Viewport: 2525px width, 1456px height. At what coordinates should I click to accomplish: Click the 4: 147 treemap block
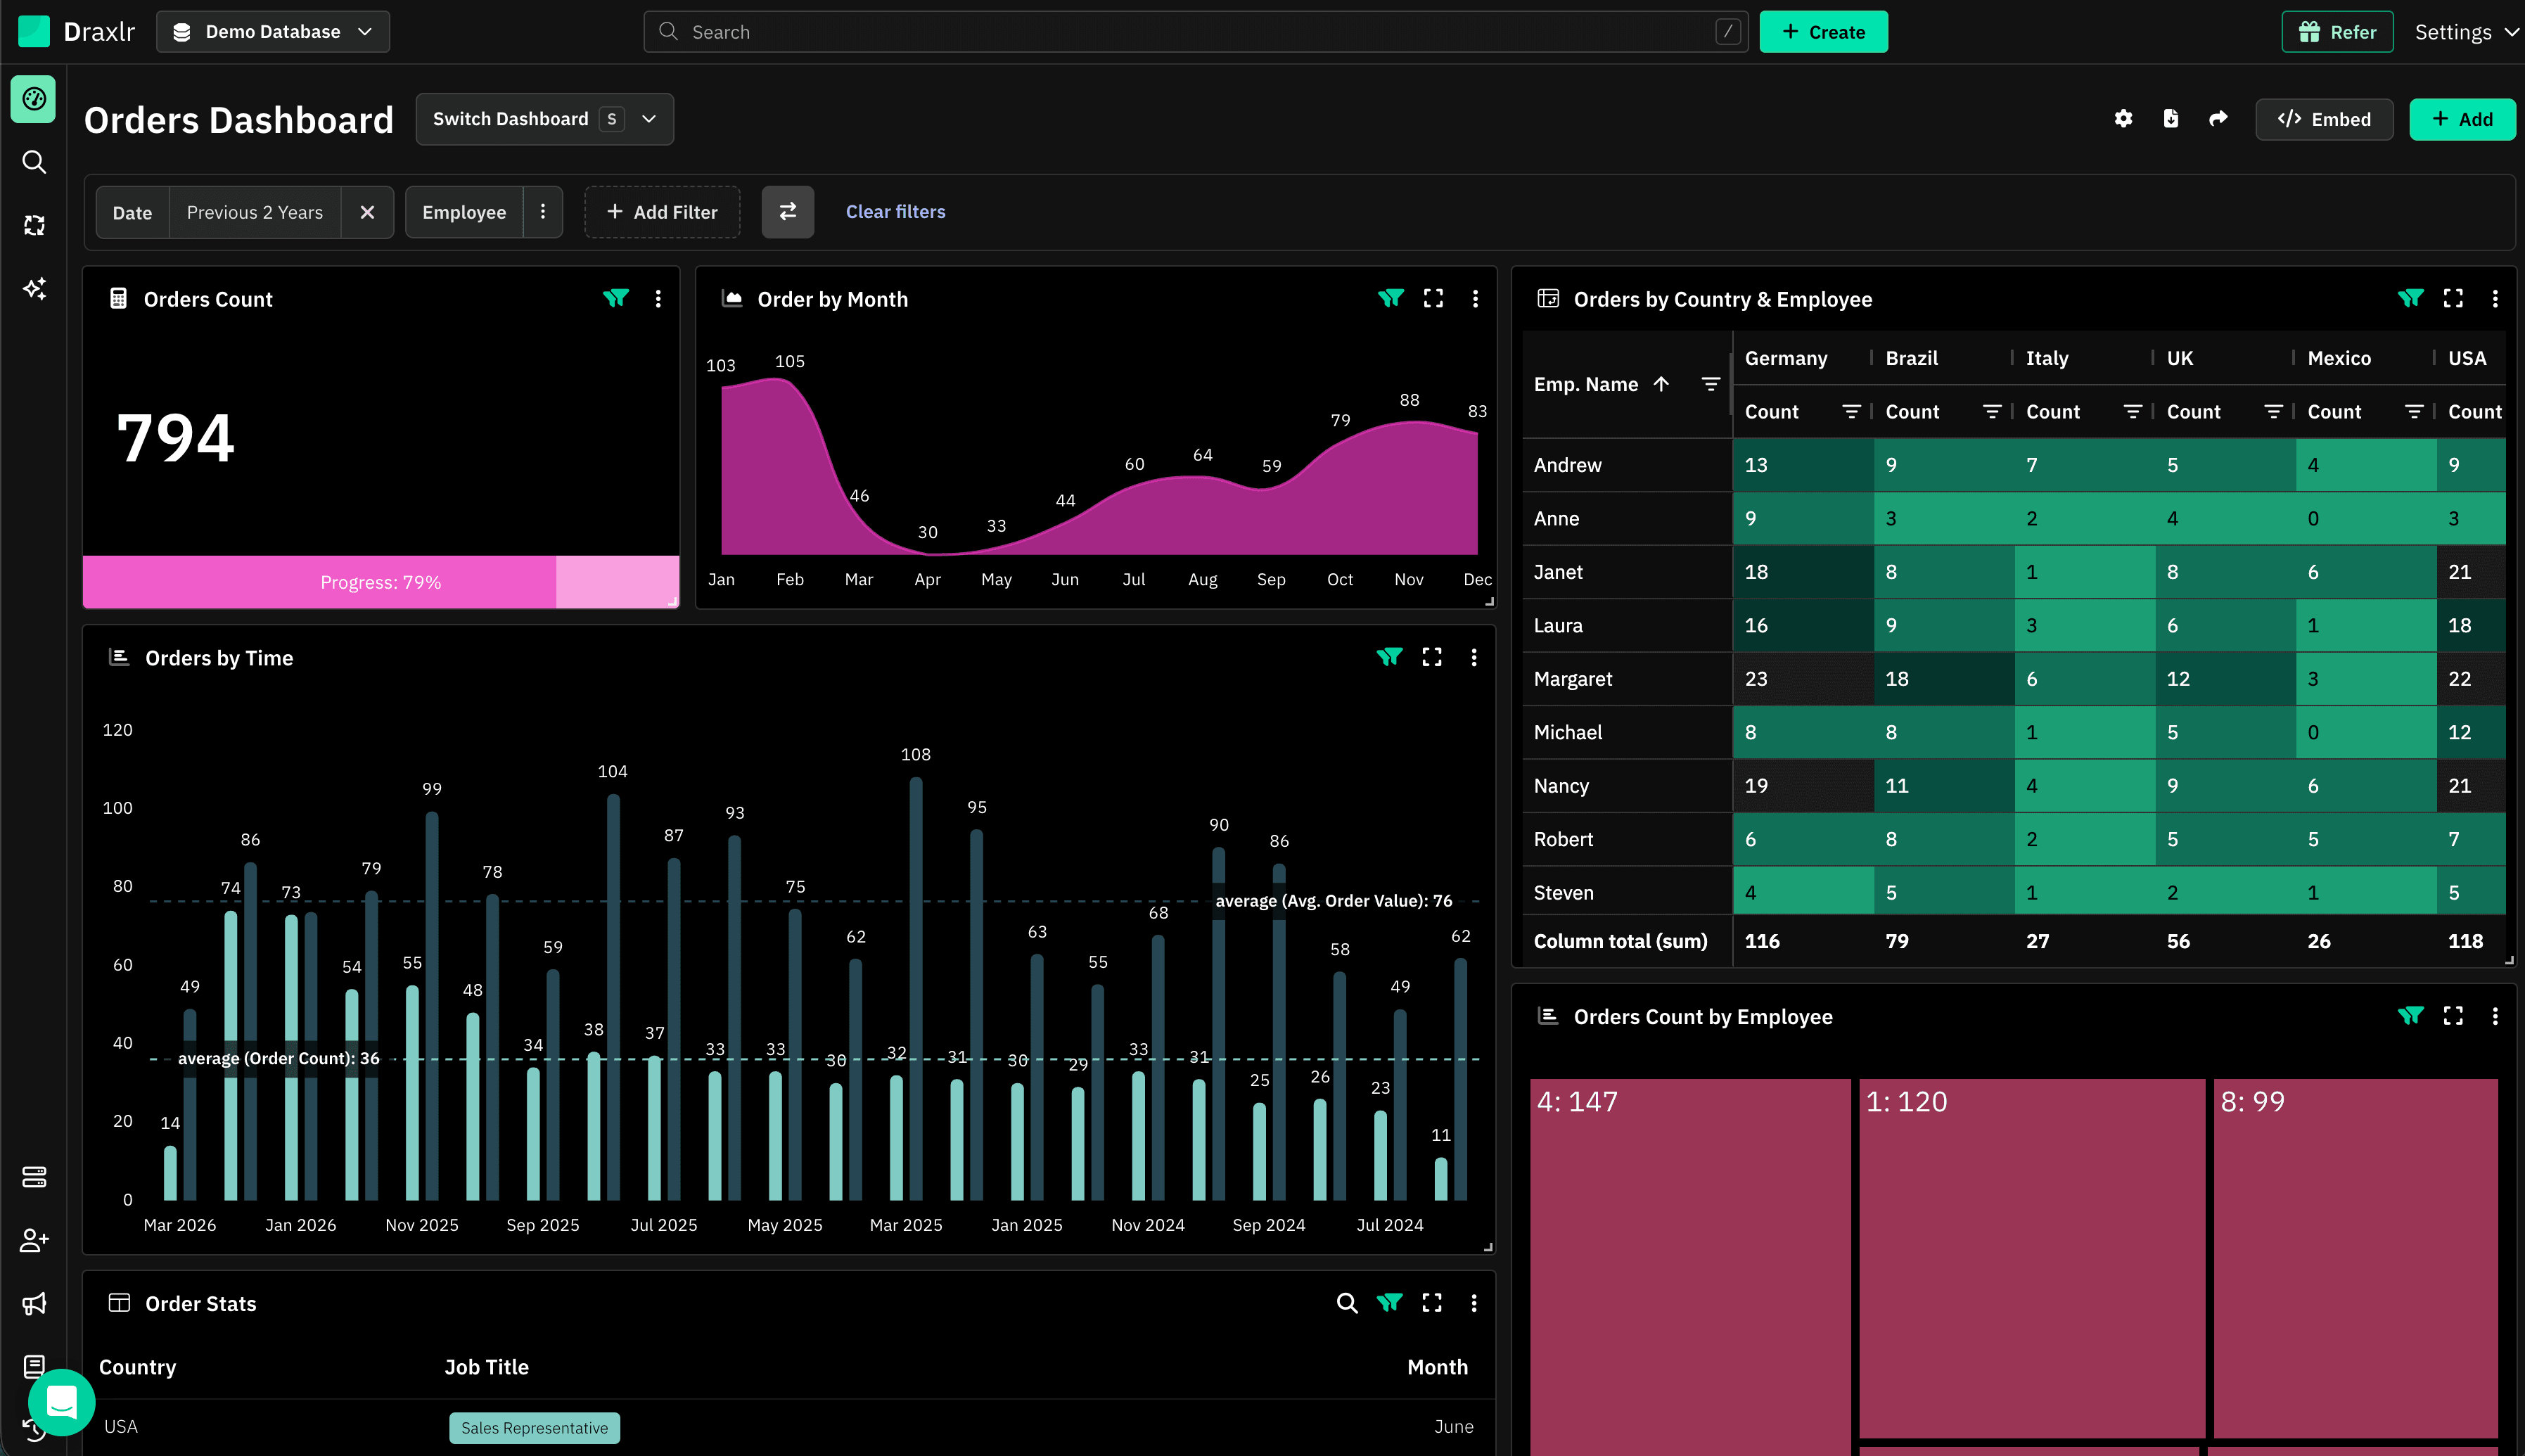click(1690, 1267)
